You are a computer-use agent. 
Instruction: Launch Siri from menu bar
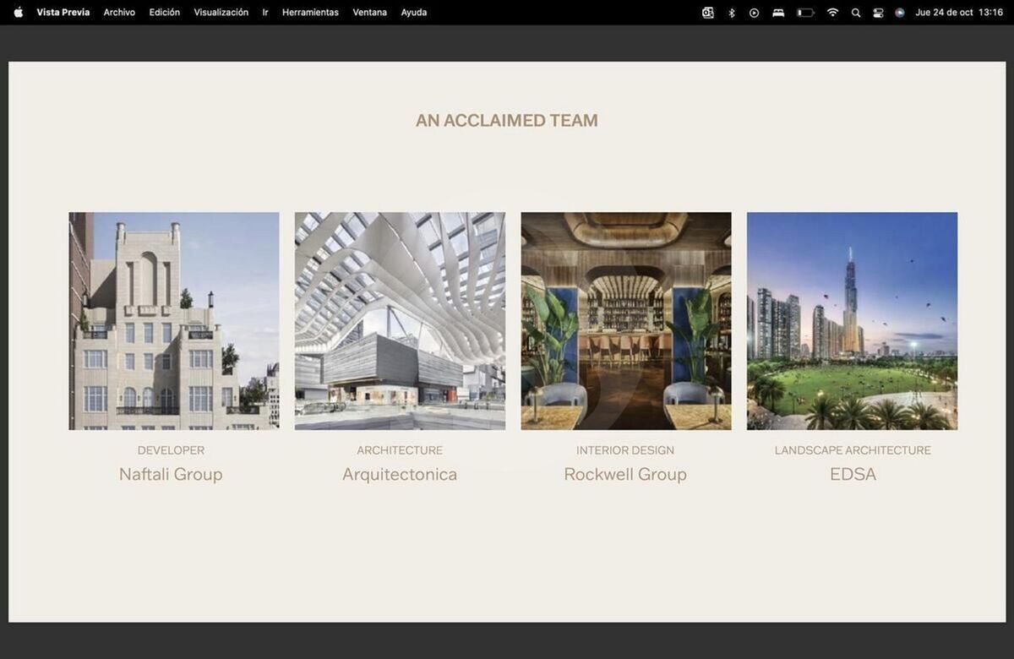pos(900,13)
